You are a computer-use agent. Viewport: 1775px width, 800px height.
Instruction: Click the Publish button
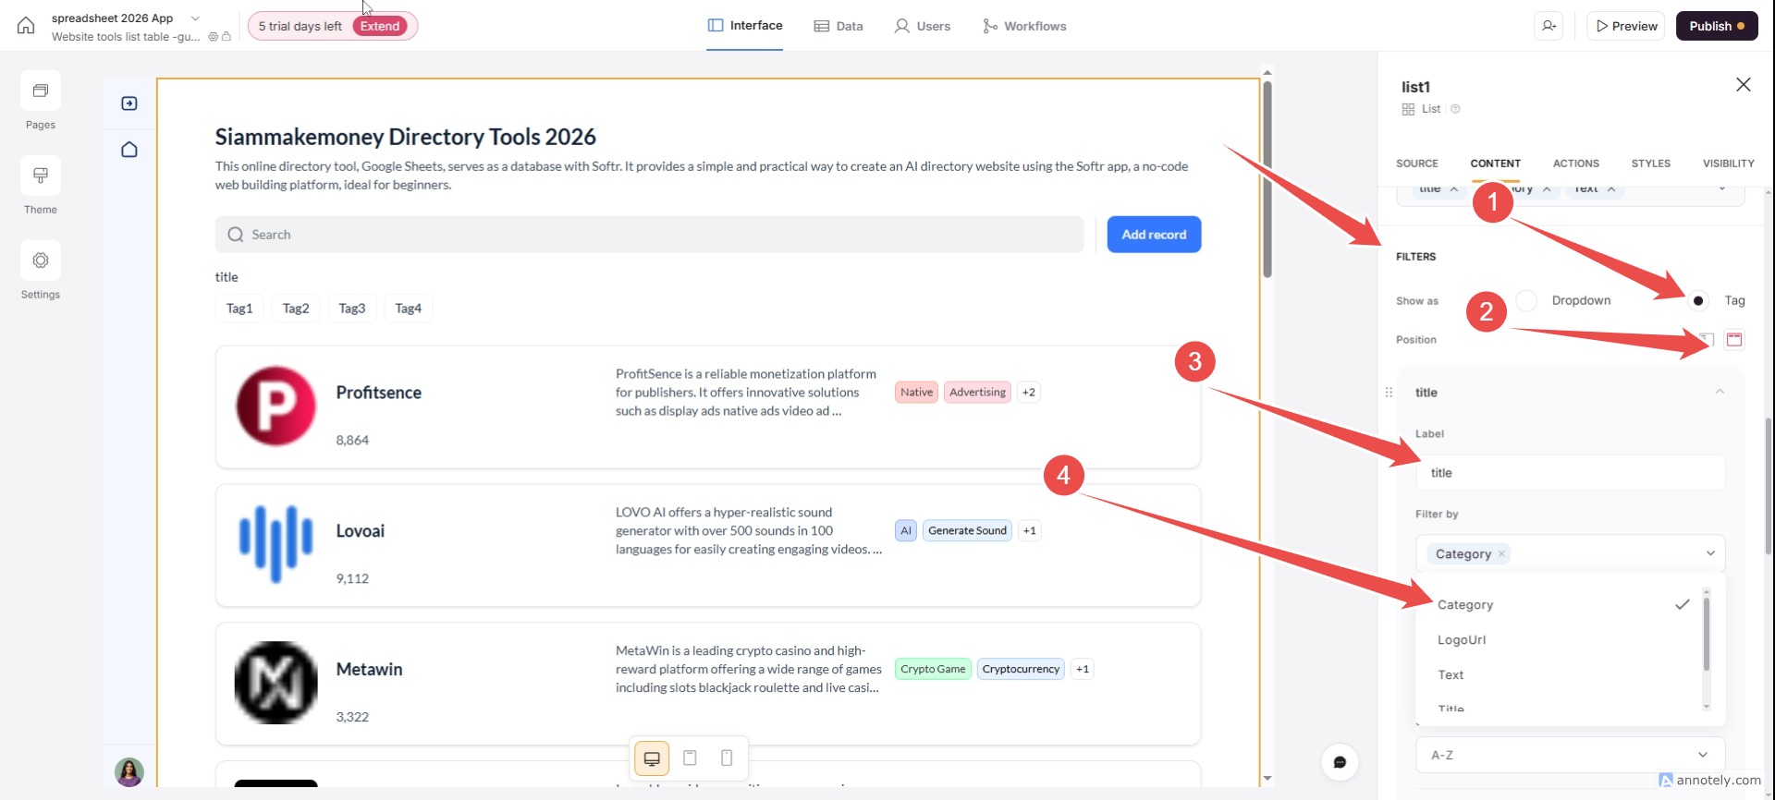[1717, 26]
